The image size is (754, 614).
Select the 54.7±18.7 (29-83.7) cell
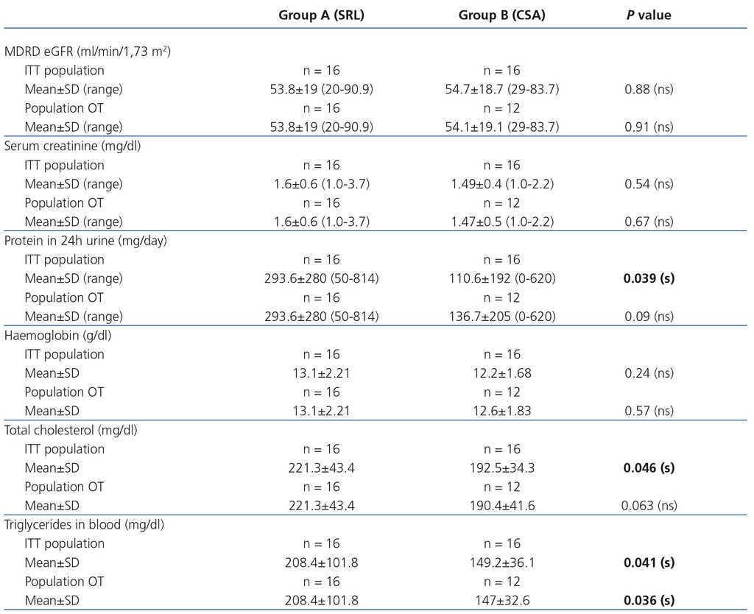click(x=501, y=89)
